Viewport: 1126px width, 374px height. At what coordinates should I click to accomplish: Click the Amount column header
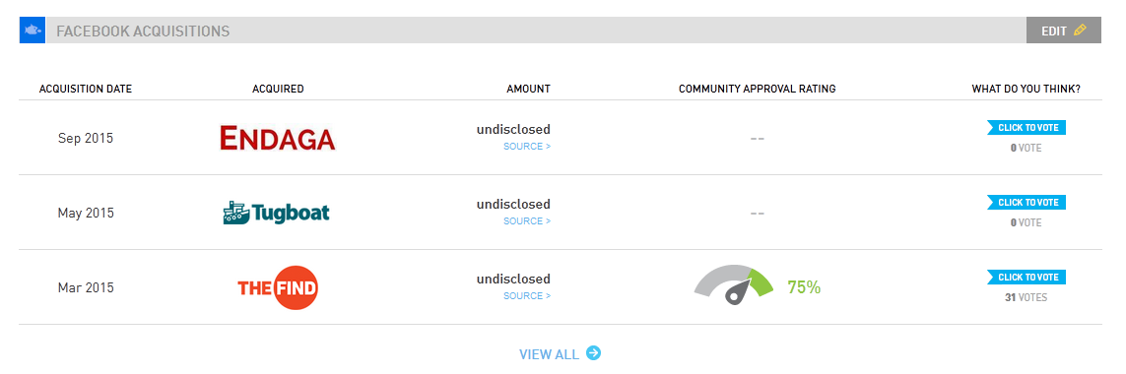pyautogui.click(x=529, y=89)
